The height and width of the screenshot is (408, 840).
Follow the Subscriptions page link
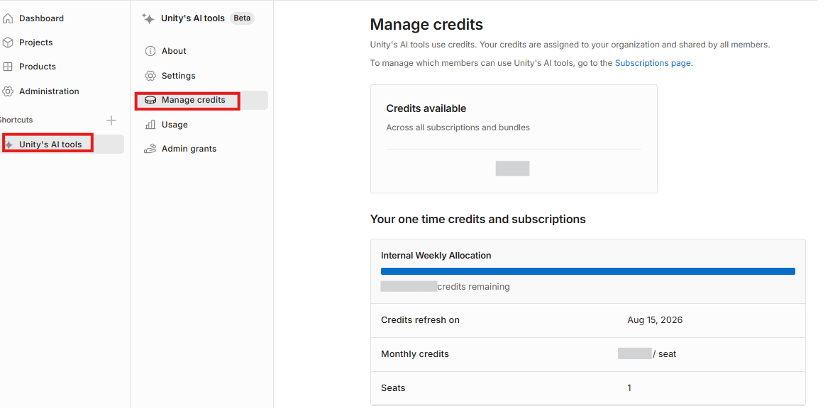tap(653, 63)
